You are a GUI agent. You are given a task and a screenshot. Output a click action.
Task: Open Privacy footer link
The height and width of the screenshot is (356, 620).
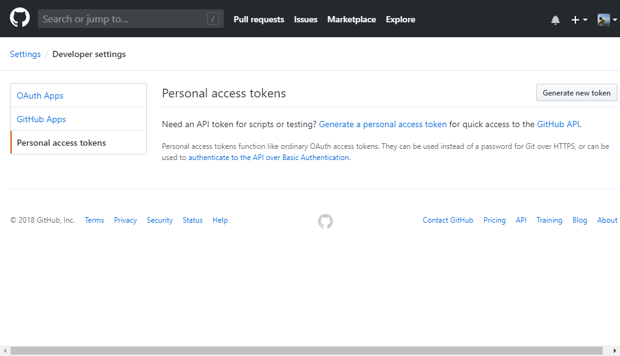[125, 220]
